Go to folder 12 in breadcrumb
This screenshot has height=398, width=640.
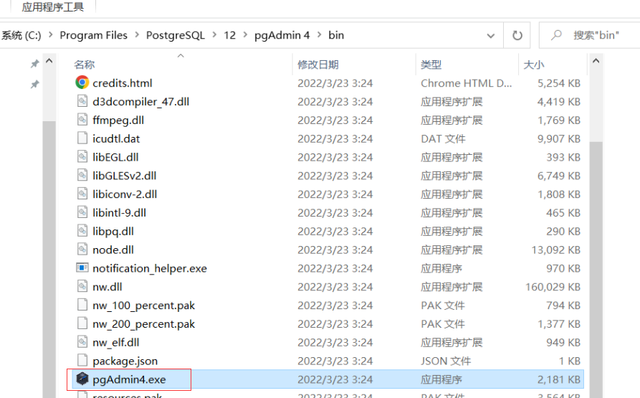coord(230,36)
